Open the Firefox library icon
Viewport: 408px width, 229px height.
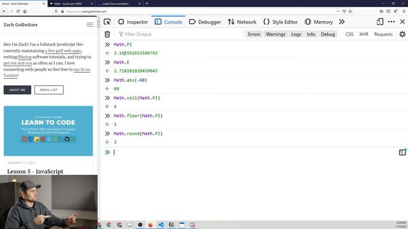[381, 11]
